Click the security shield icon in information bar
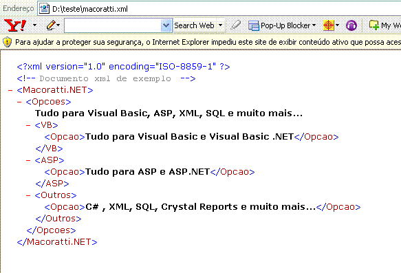Image resolution: width=401 pixels, height=273 pixels. pyautogui.click(x=7, y=42)
